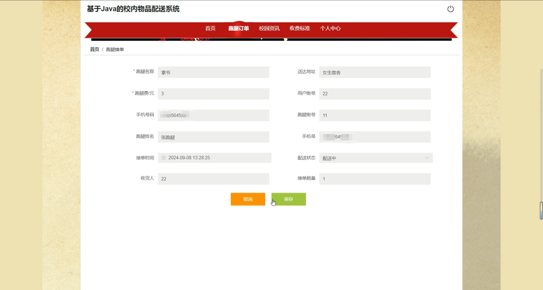This screenshot has height=290, width=543.
Task: Open the 接单时间 date picker field
Action: coord(214,158)
